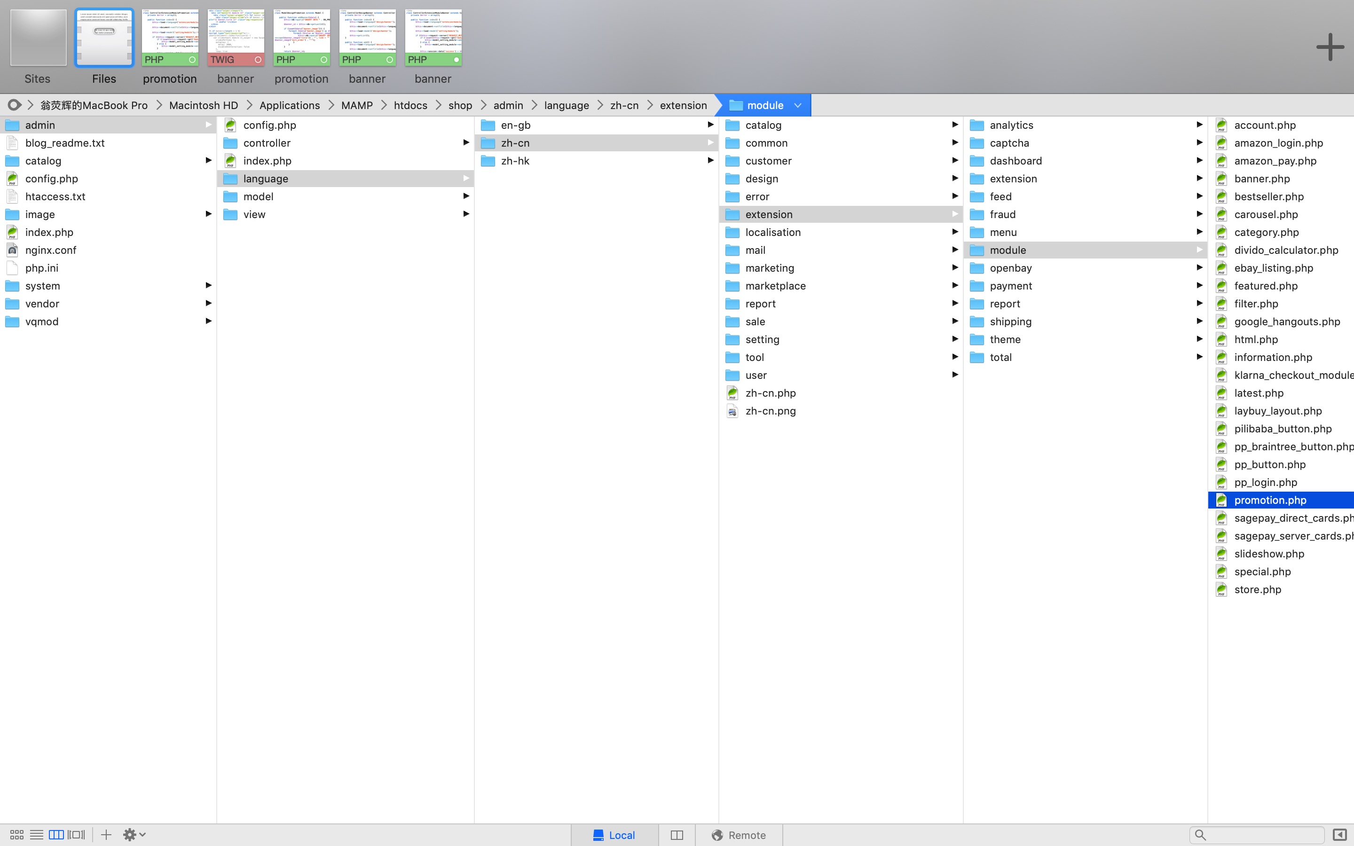Expand the payment folder

pyautogui.click(x=1010, y=286)
